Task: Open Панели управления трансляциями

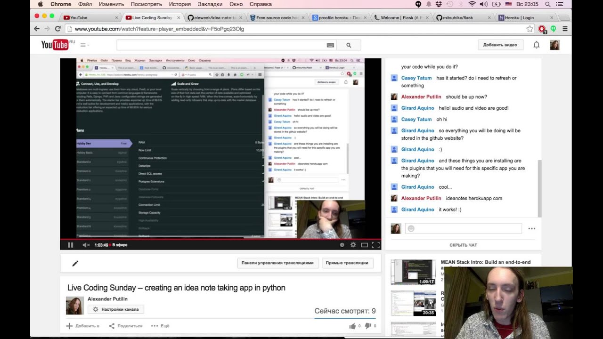Action: 277,263
